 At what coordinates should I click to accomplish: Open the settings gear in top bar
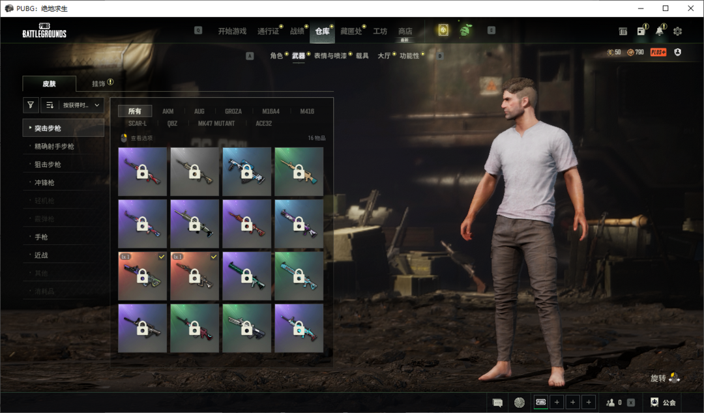(x=677, y=31)
